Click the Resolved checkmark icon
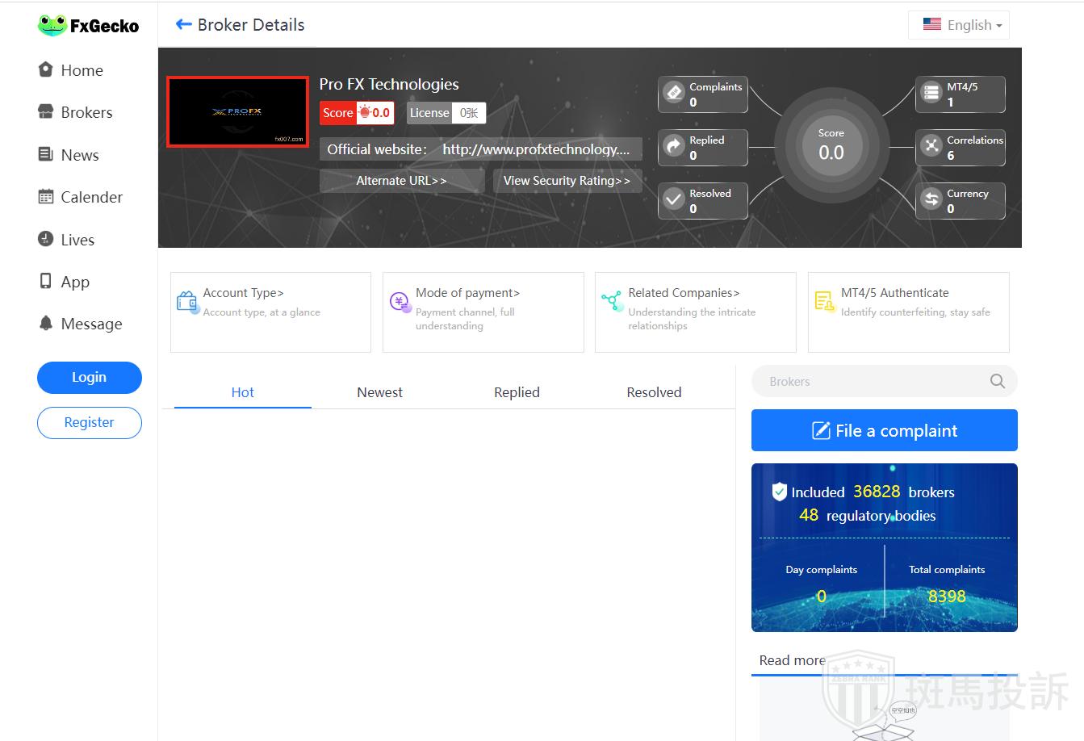The image size is (1084, 741). tap(674, 199)
